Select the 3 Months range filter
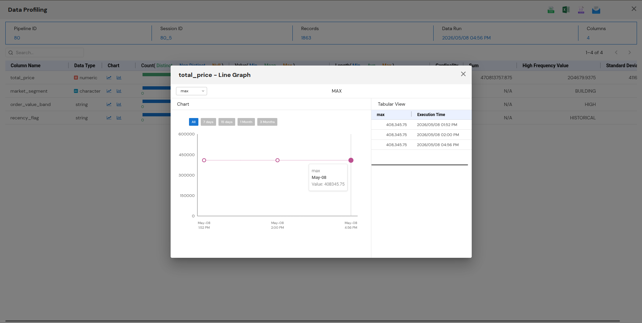 267,122
